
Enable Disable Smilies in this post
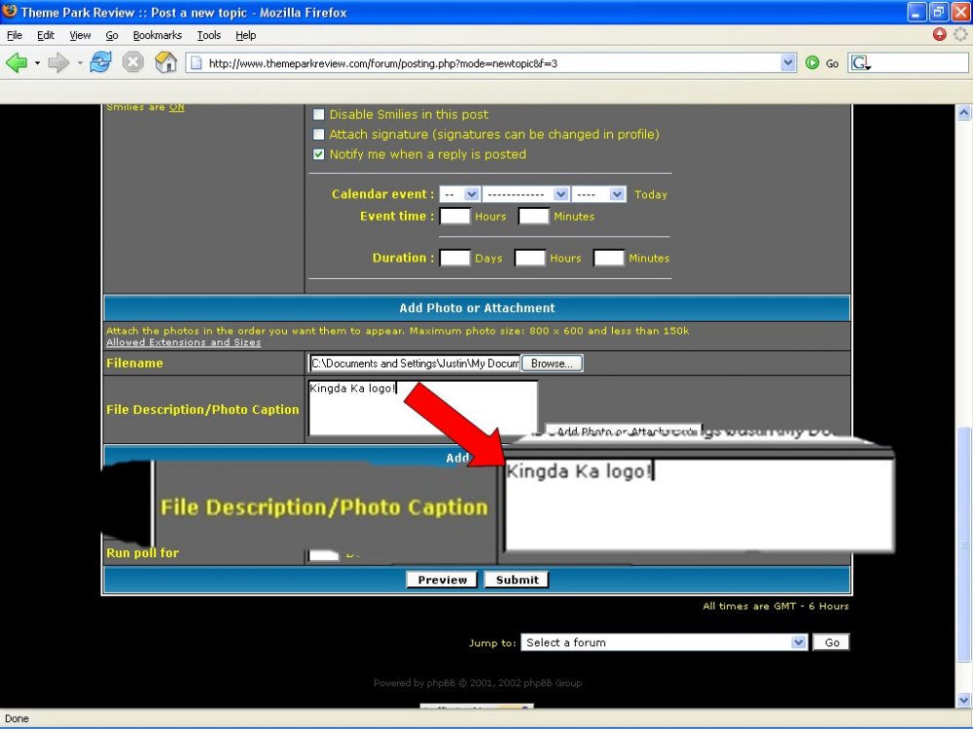[318, 115]
